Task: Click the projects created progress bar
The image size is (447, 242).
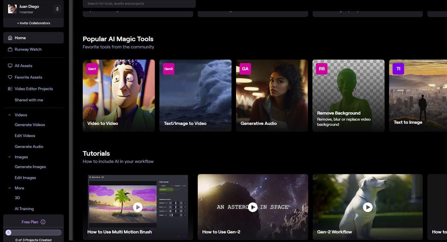Action: (x=34, y=232)
